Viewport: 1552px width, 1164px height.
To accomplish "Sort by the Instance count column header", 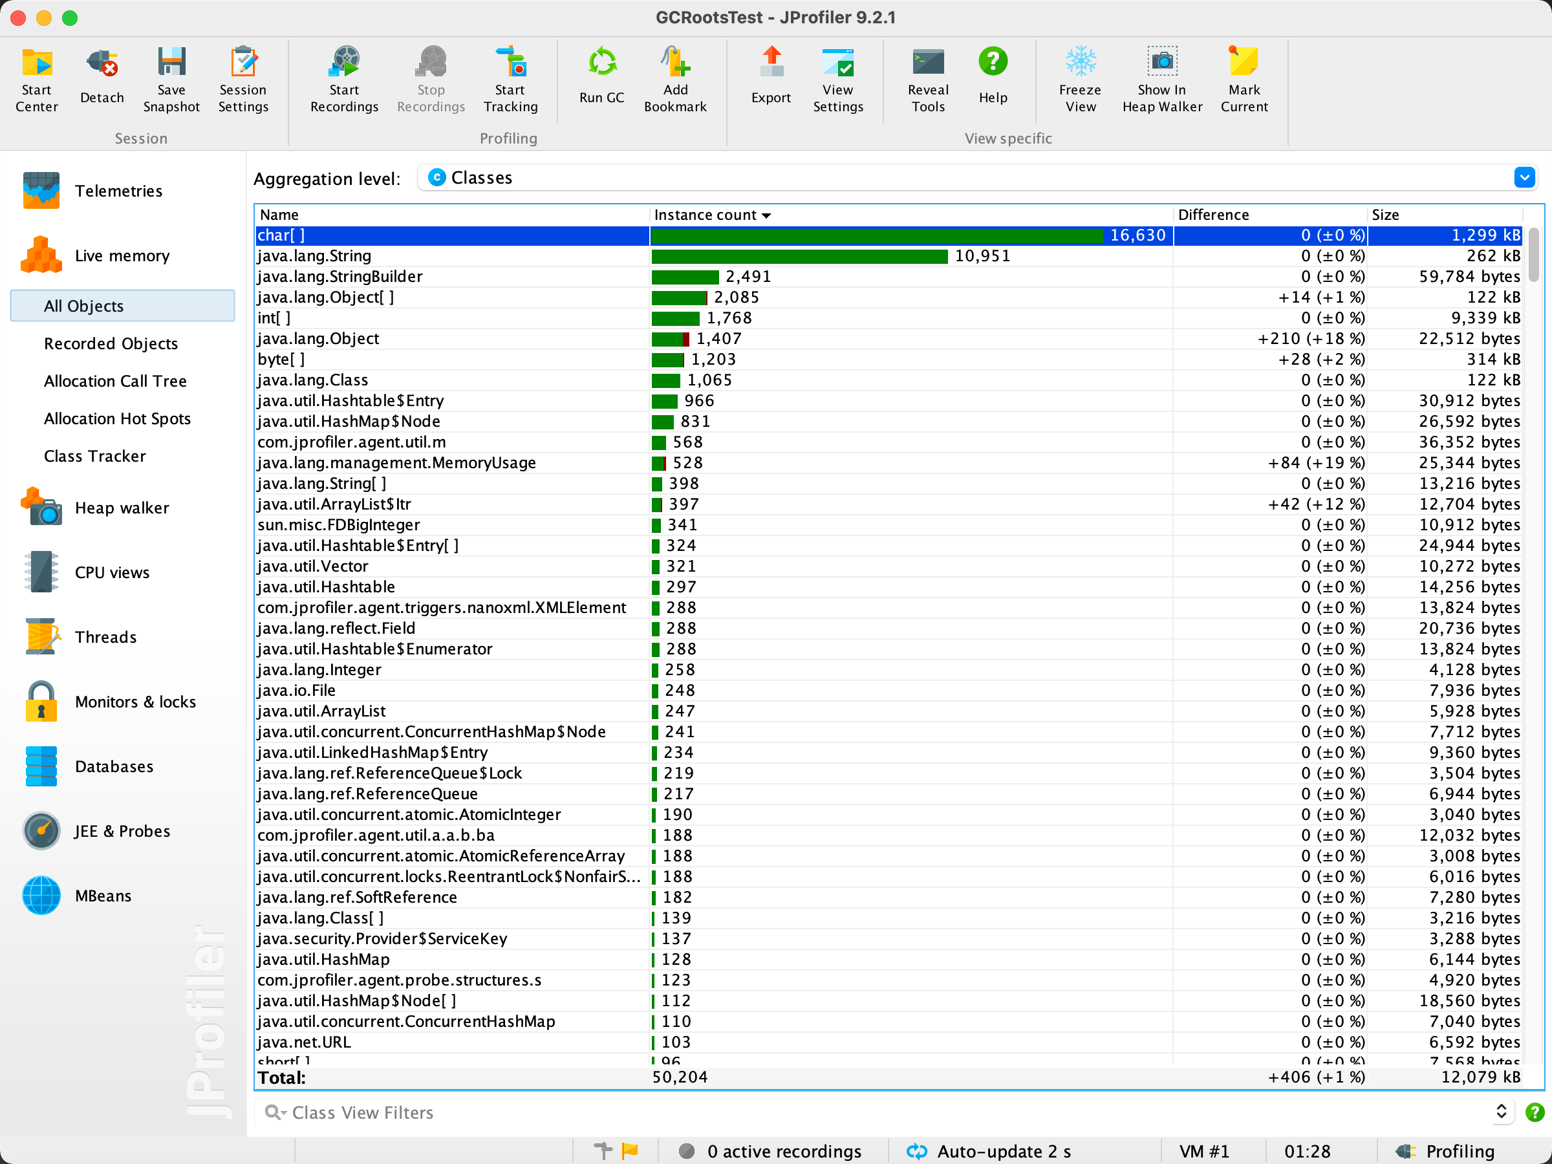I will tap(911, 215).
